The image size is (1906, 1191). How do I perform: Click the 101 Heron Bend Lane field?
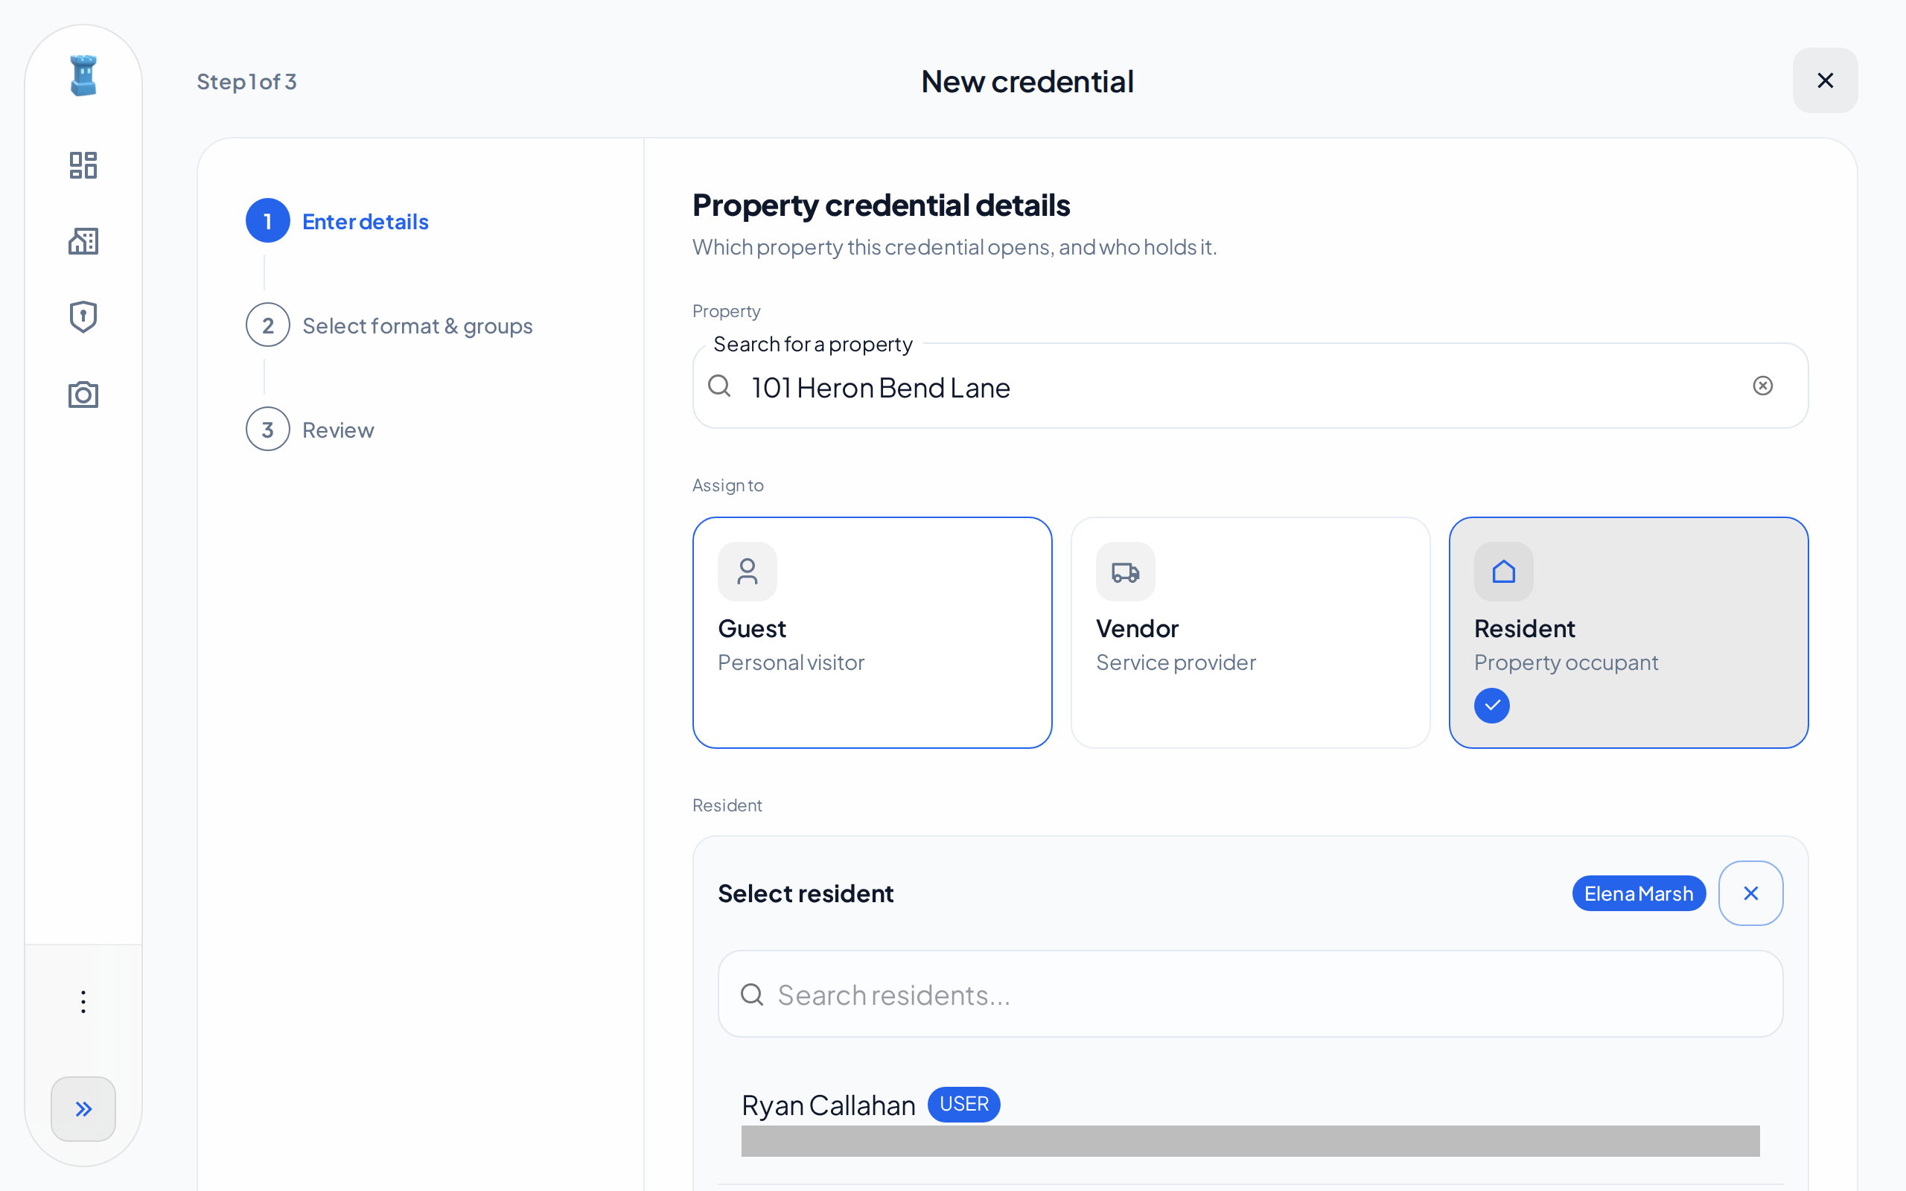1250,386
